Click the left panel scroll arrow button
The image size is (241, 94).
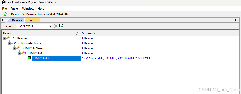[3, 20]
